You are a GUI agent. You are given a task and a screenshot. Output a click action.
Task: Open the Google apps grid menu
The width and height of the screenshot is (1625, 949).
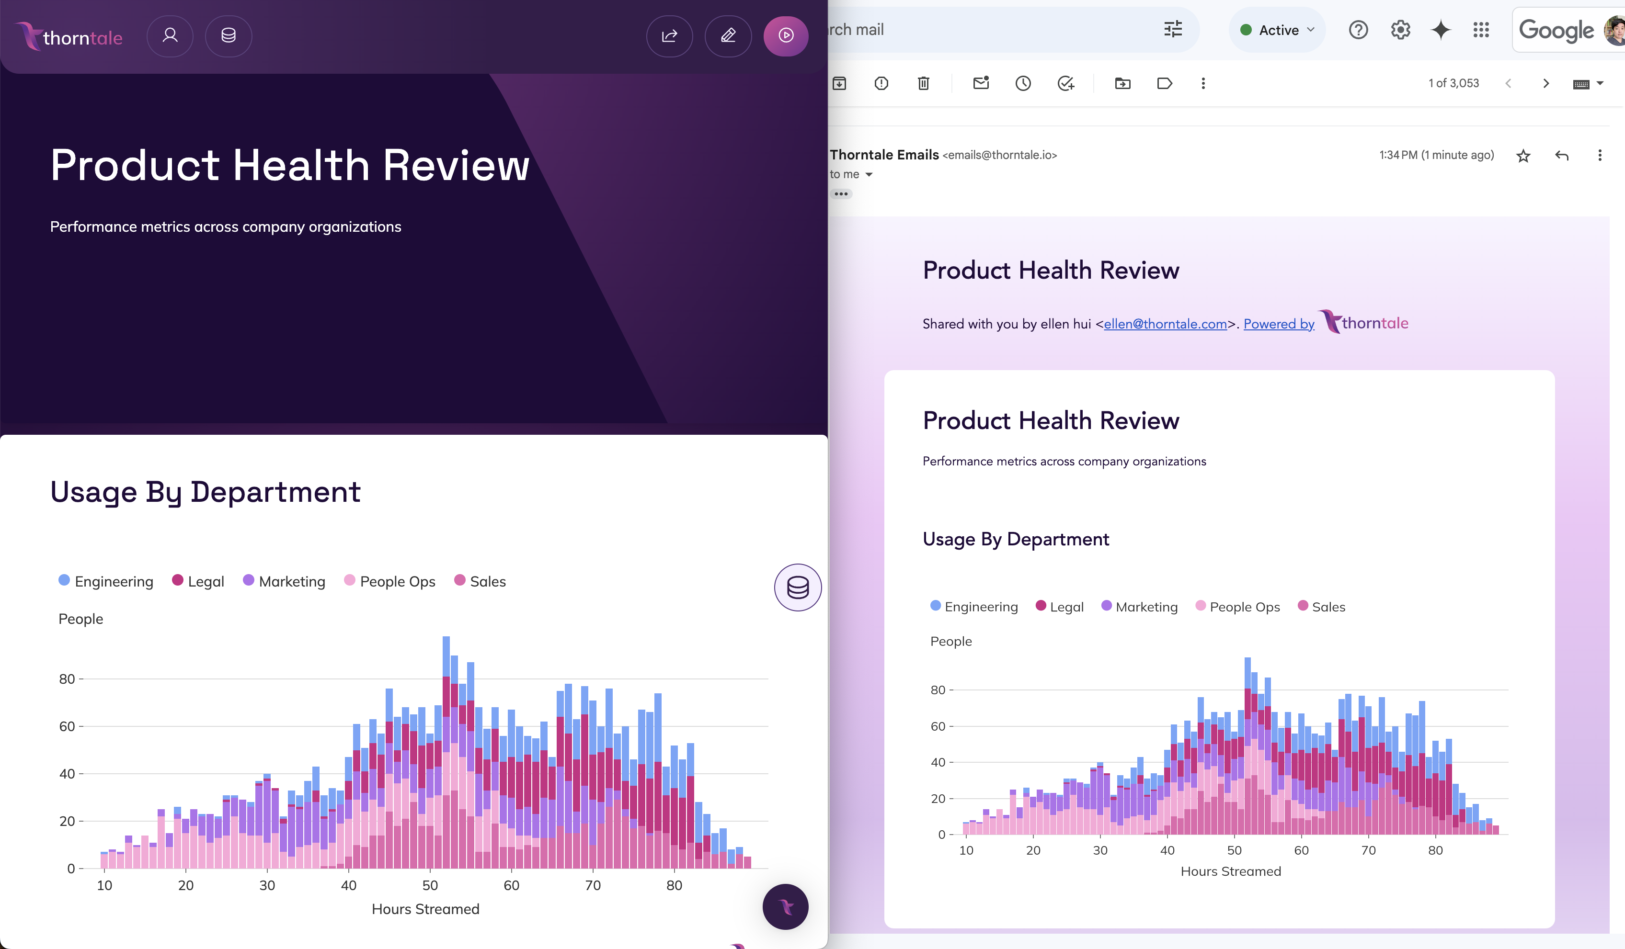coord(1481,30)
